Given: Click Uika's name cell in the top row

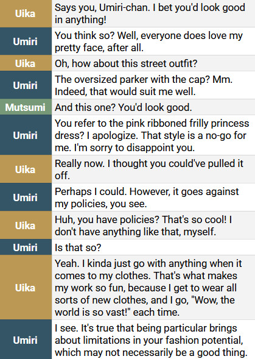Looking at the screenshot, I should [26, 13].
